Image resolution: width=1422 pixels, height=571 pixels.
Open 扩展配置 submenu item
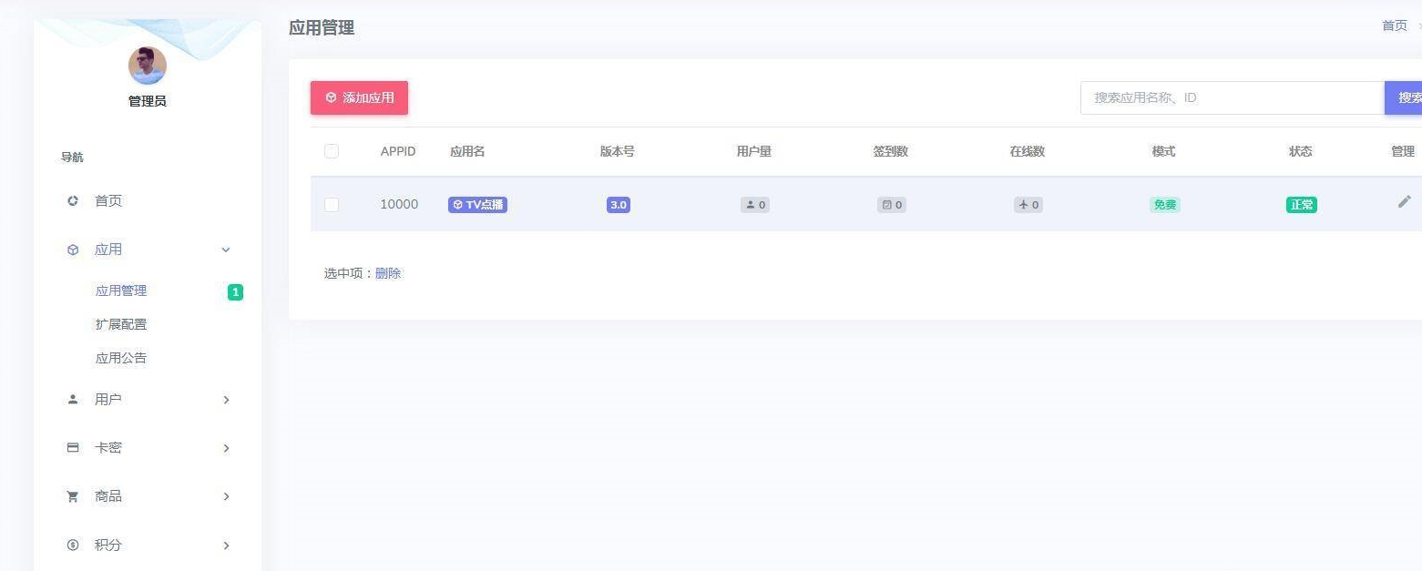coord(121,324)
